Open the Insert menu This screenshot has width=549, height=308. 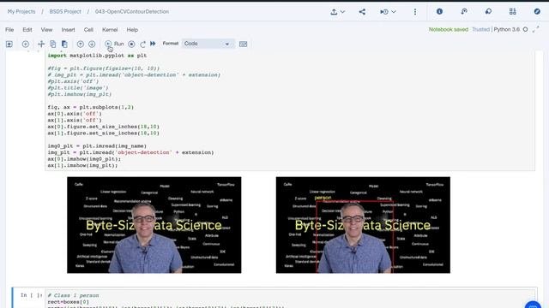click(x=69, y=30)
